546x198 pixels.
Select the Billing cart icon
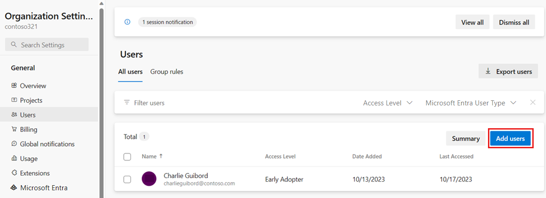click(x=14, y=130)
